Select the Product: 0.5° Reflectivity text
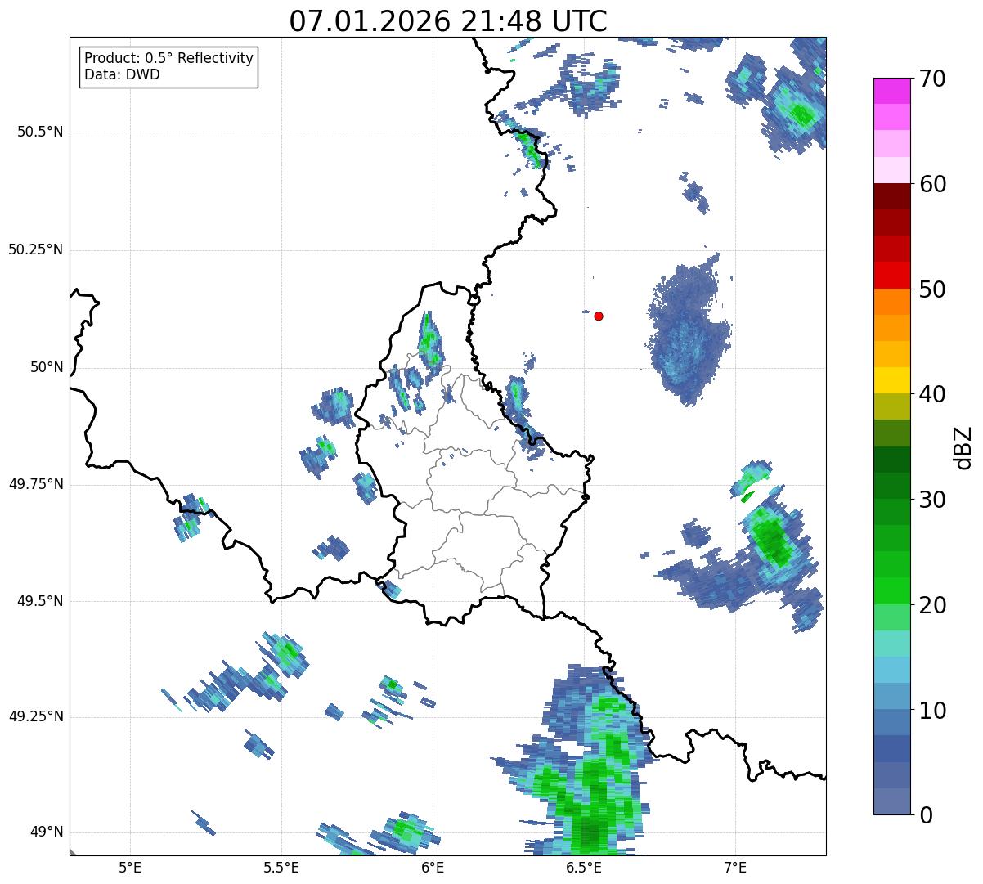 pyautogui.click(x=168, y=58)
